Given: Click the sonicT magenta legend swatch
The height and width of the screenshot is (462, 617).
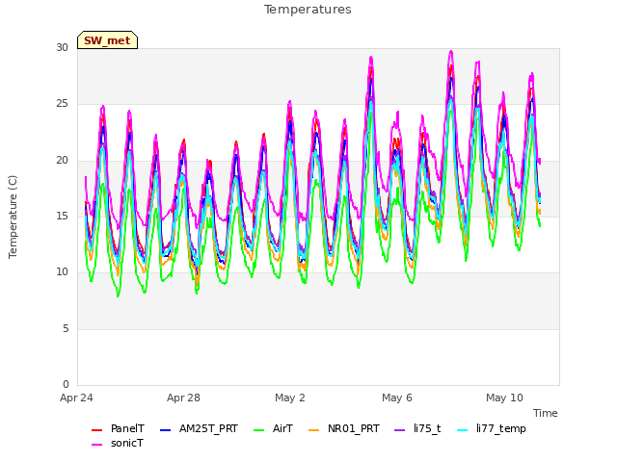Looking at the screenshot, I should point(96,445).
